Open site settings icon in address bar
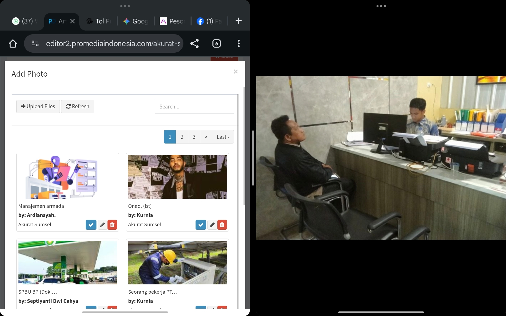This screenshot has width=506, height=316. [35, 43]
